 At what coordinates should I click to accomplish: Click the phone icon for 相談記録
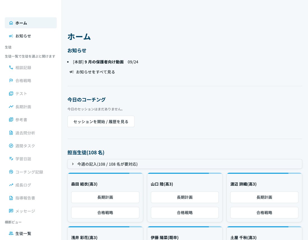(x=11, y=68)
